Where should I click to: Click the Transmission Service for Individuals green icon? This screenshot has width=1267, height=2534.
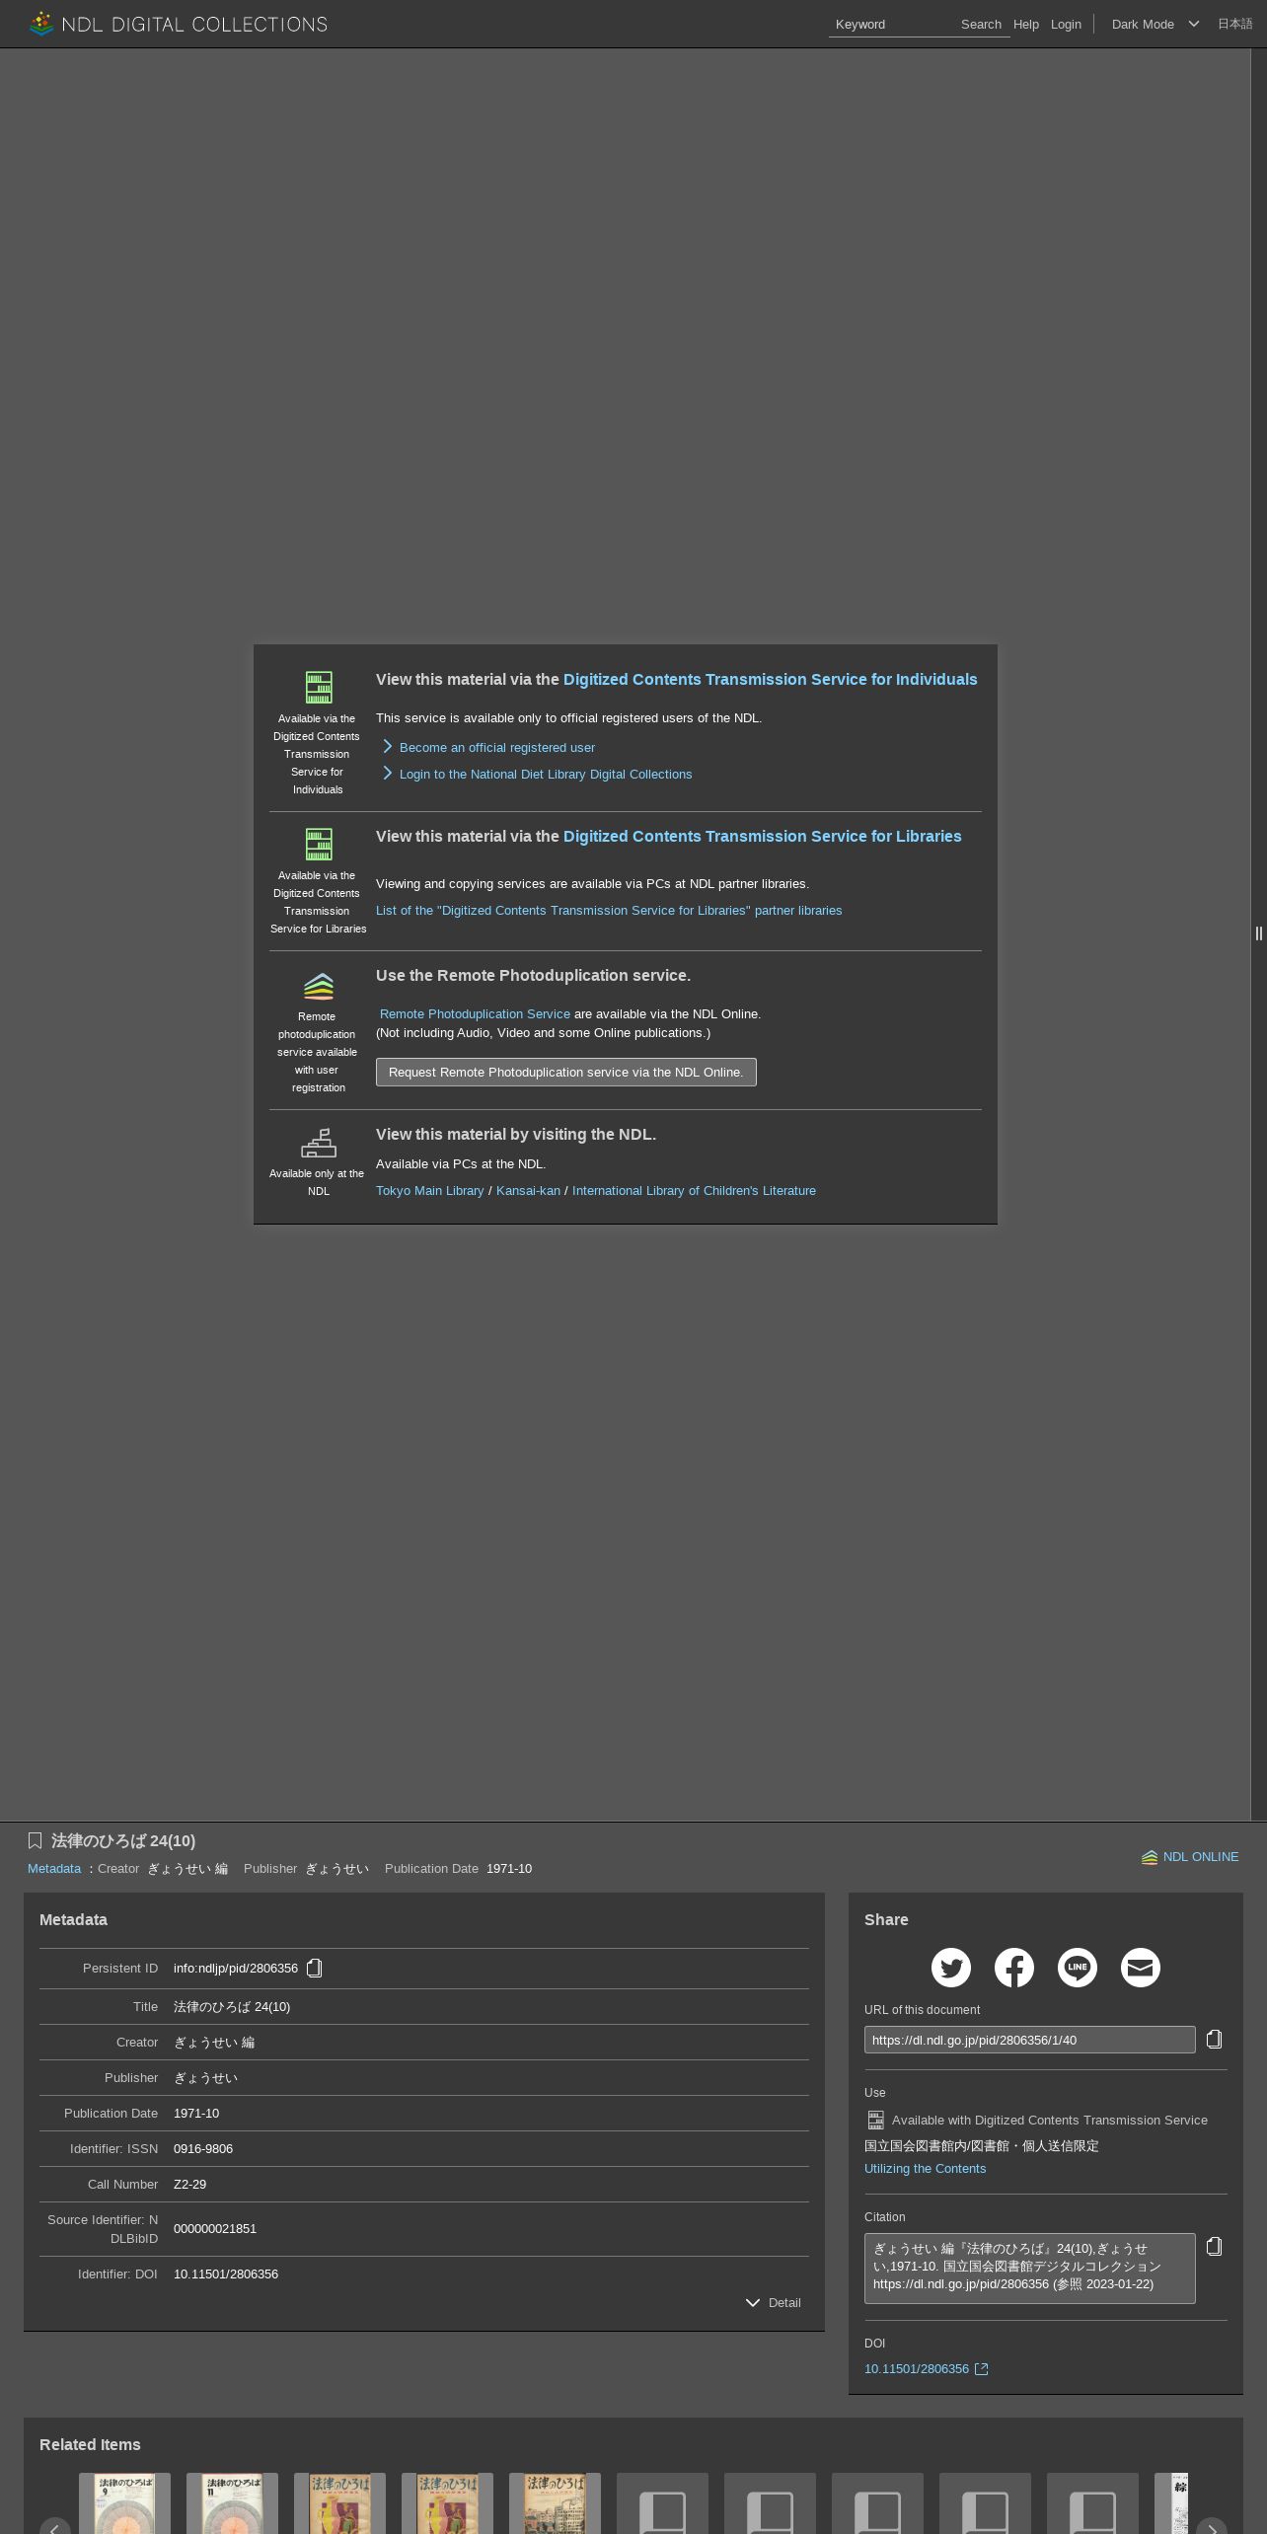tap(318, 687)
